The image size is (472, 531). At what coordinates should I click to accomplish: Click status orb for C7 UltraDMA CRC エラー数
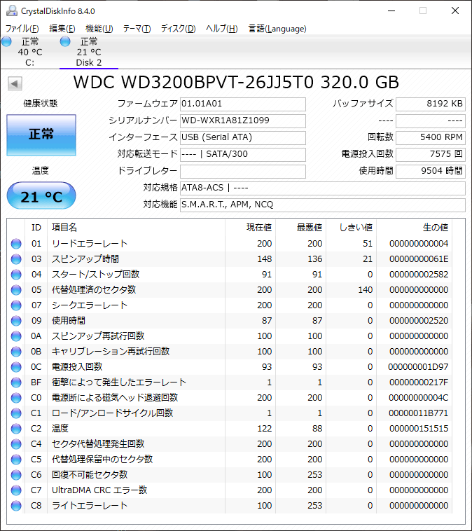16,490
